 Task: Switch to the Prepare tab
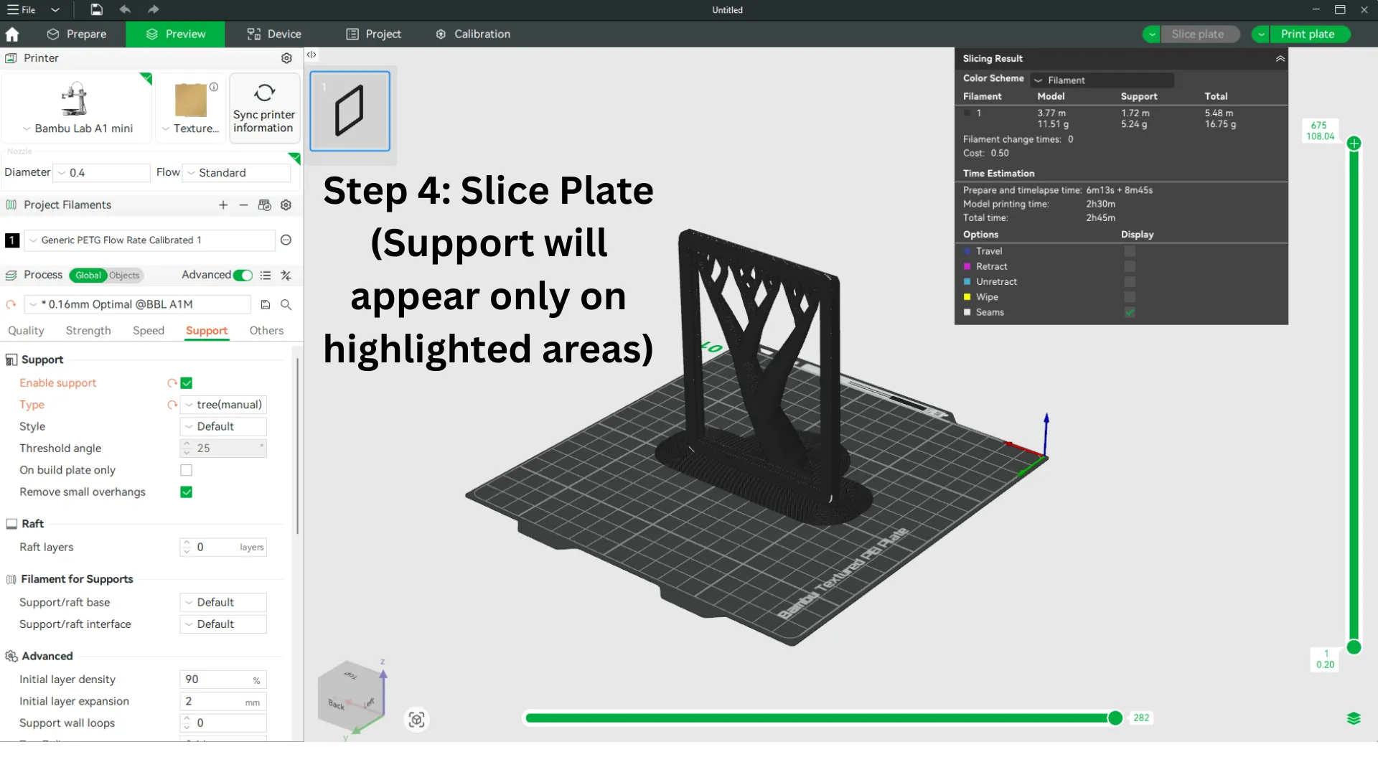click(77, 34)
